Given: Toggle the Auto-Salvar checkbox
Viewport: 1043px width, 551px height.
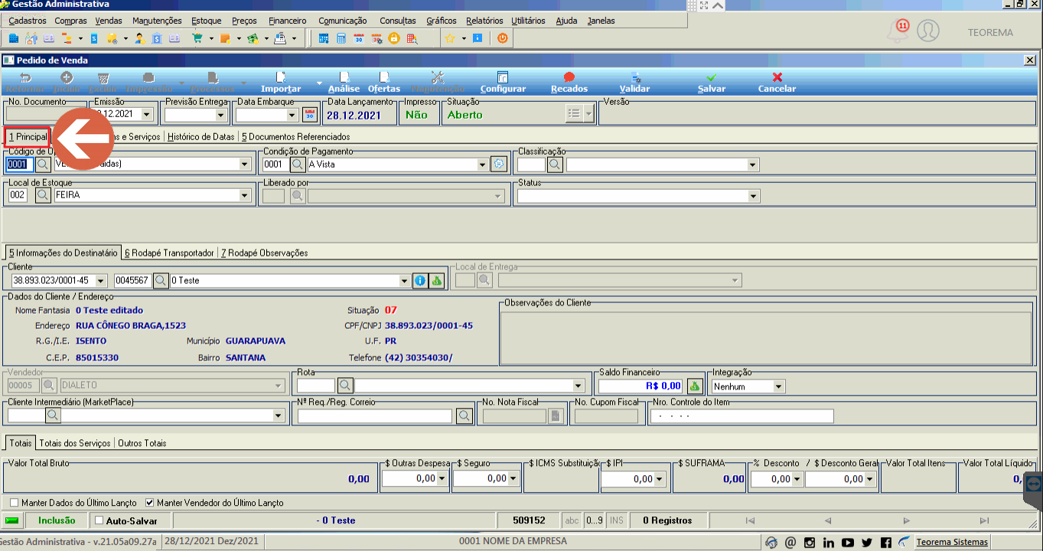Looking at the screenshot, I should pos(99,520).
